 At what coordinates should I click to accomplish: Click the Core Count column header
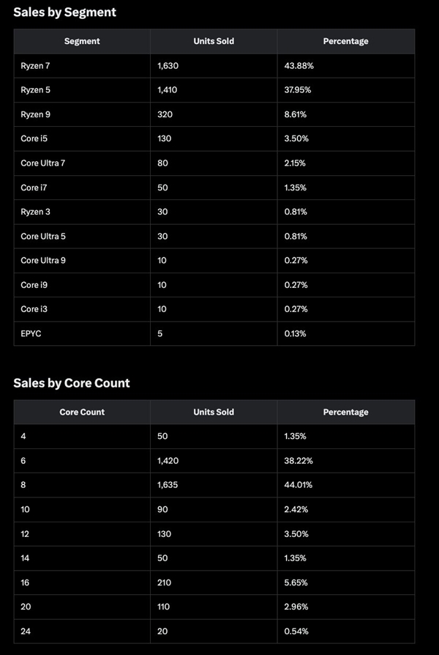(x=82, y=412)
